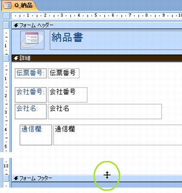Click the フォーム ヘッダー section selector in vertical ruler
Image resolution: width=182 pixels, height=193 pixels.
point(6,25)
